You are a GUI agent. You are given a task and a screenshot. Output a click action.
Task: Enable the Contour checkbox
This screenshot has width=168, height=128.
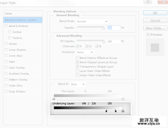[x=10, y=32]
